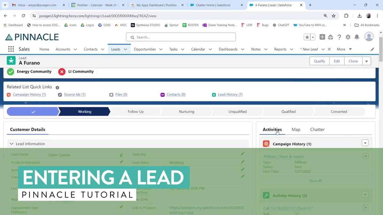Open a new browser tab with plus
Screen dimensions: 383x215
pos(310,5)
